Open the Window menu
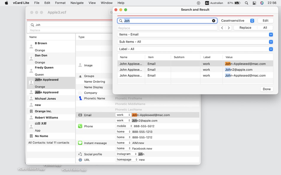The image size is (281, 175). click(106, 3)
